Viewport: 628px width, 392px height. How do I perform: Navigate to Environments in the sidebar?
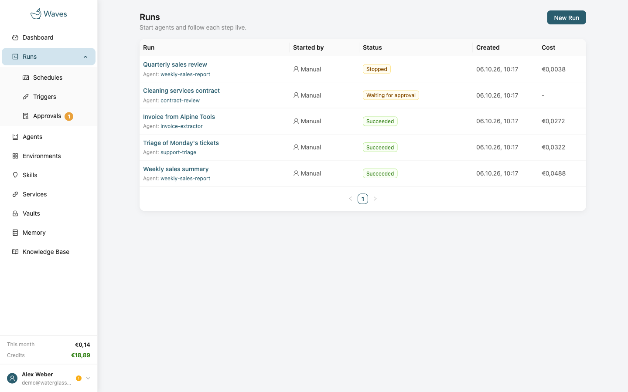pyautogui.click(x=49, y=156)
